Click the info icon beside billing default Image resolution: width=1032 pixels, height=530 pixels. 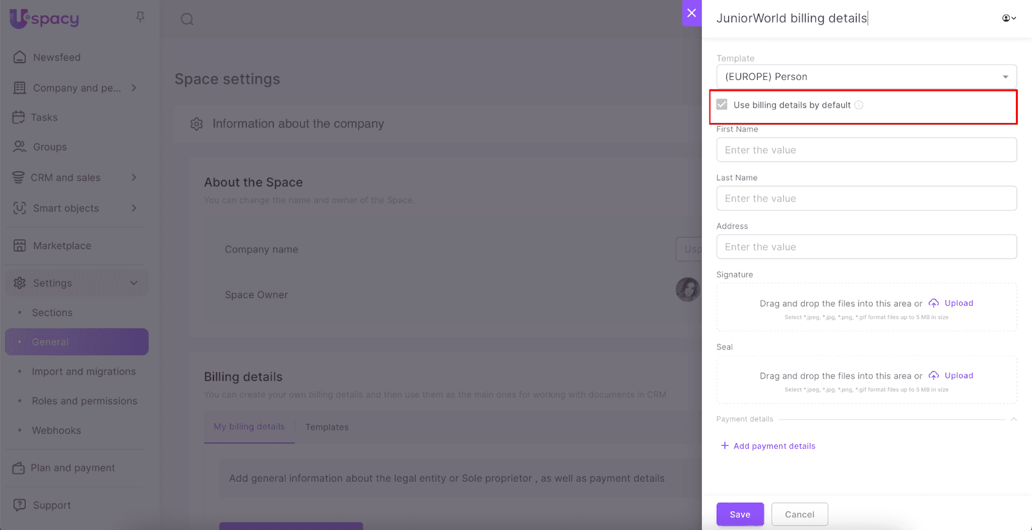coord(858,105)
